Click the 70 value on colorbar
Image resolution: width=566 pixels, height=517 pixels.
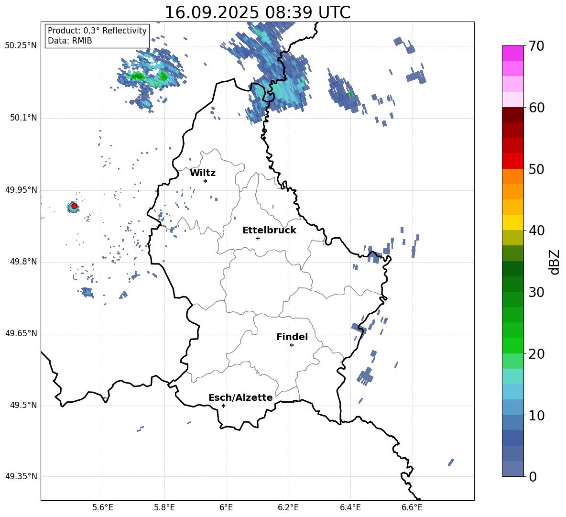point(536,46)
